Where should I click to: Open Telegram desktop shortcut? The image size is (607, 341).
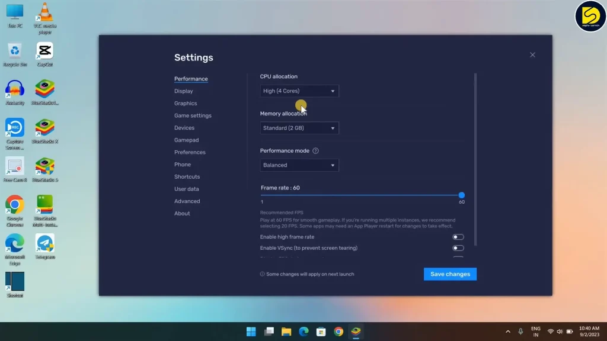click(x=44, y=244)
